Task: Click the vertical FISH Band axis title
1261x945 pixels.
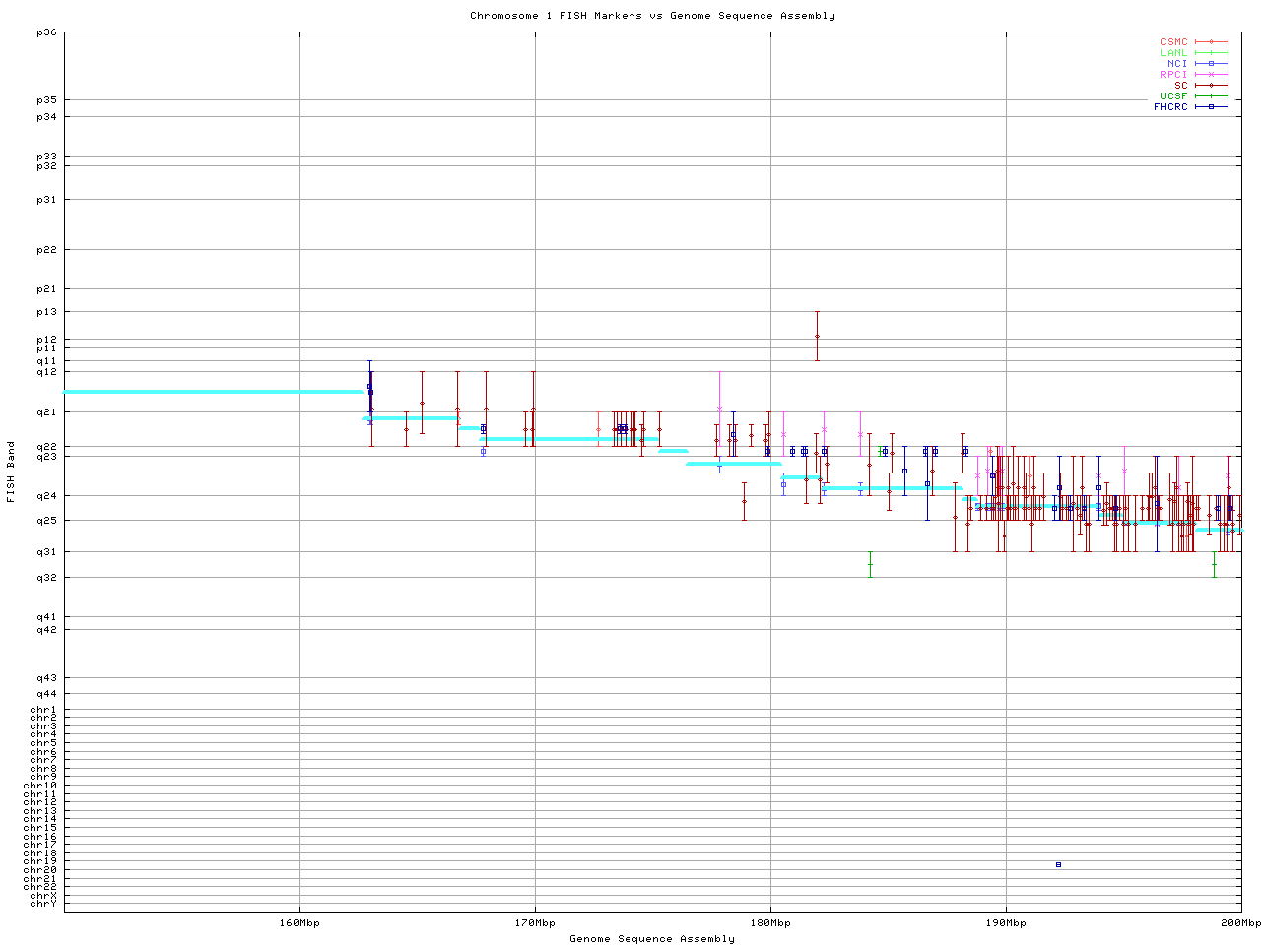Action: click(12, 472)
